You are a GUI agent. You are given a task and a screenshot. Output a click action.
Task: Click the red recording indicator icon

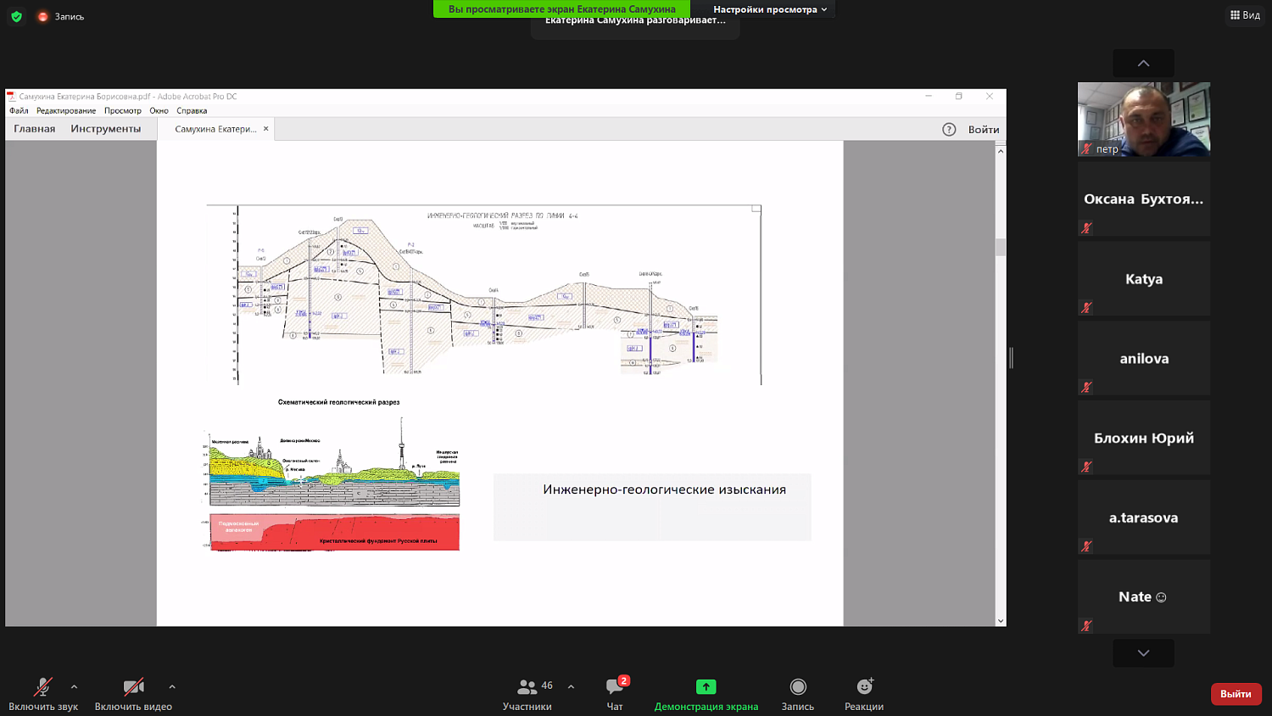point(42,16)
